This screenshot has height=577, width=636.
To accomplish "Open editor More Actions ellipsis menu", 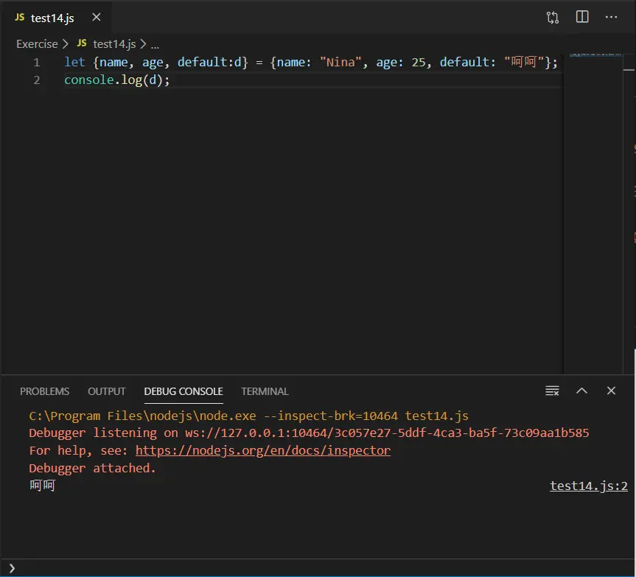I will [x=611, y=17].
